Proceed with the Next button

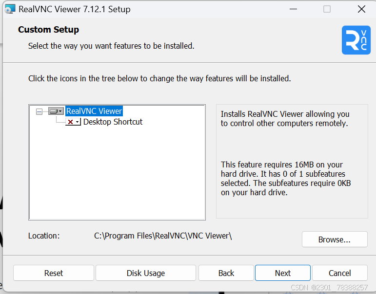coord(283,273)
